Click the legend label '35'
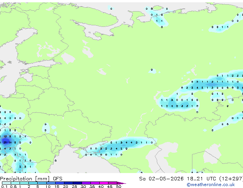This screenshot has width=243, height=188. click(92, 186)
